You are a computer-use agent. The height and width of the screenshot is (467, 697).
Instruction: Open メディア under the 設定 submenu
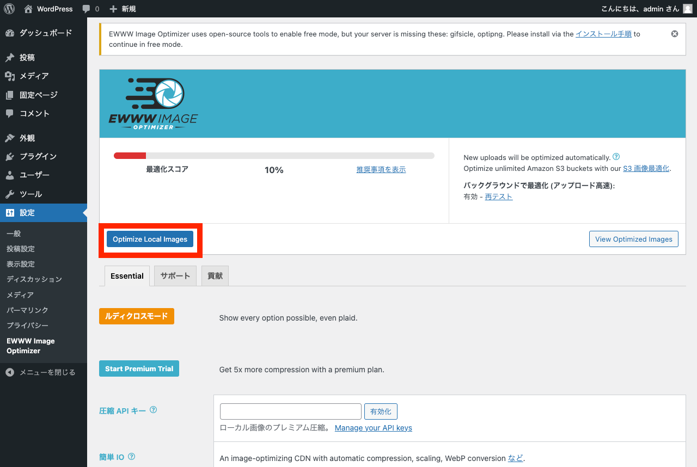(x=20, y=294)
